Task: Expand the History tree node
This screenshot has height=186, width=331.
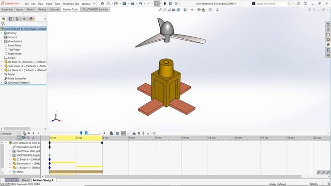Action: coord(2,33)
